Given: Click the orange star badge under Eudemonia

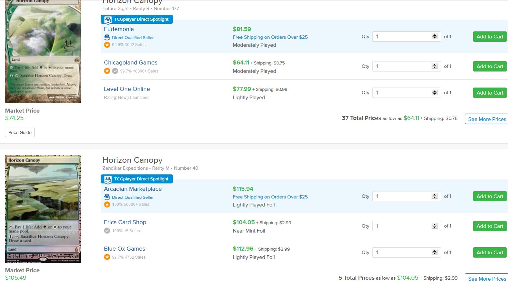Looking at the screenshot, I should tap(107, 45).
